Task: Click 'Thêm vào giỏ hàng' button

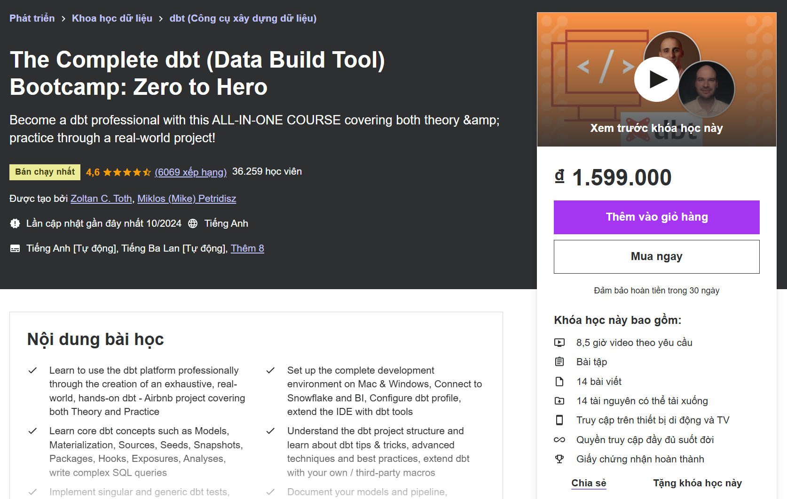Action: [656, 217]
